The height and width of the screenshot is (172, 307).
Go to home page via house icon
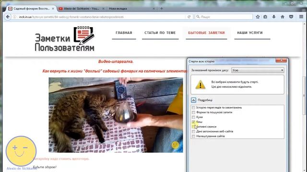click(x=283, y=17)
